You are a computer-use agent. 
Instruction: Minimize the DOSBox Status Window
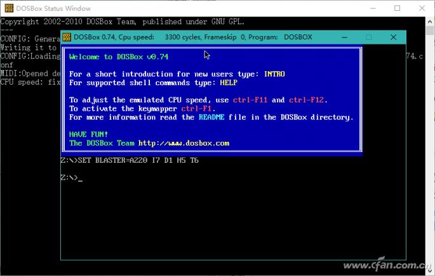(373, 8)
